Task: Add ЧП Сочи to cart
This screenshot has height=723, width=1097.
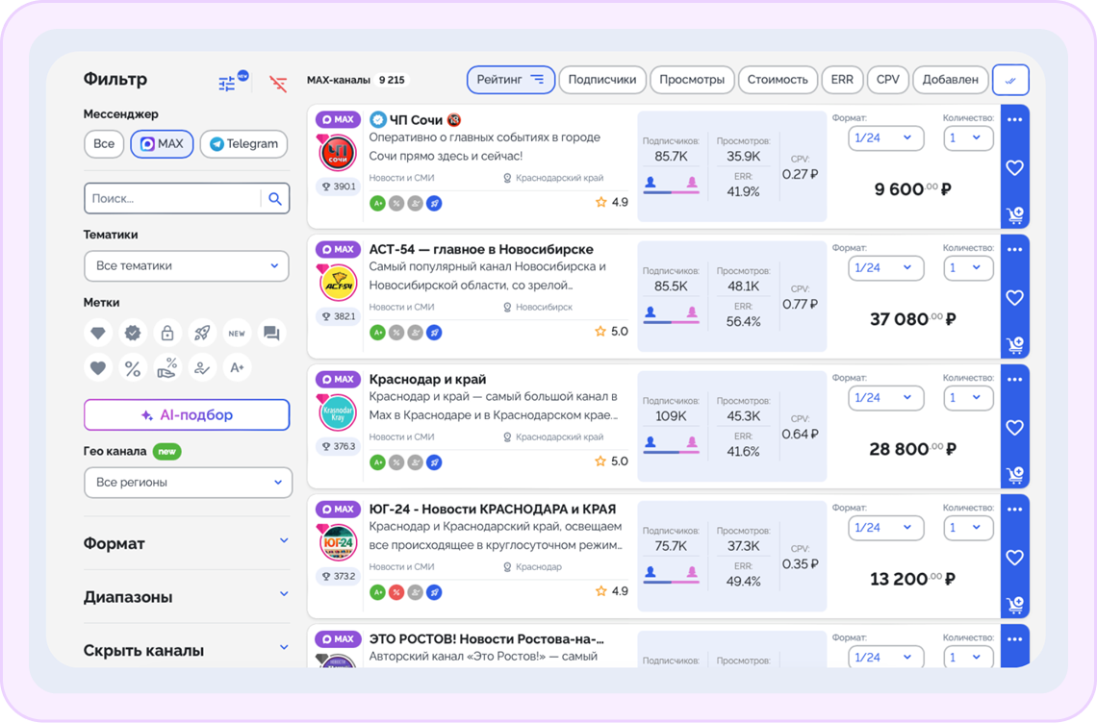Action: (x=1015, y=214)
